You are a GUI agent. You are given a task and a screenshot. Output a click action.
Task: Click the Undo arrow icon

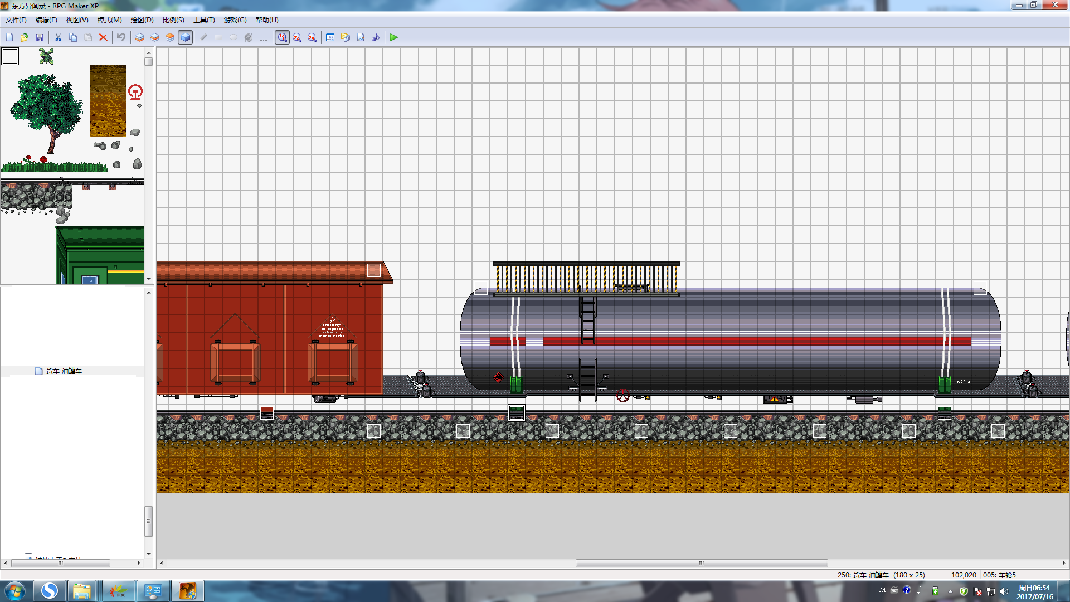point(121,37)
